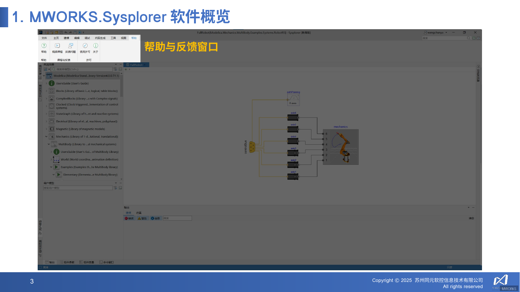The width and height of the screenshot is (520, 292).
Task: Open the 库浏览器 panel dropdown arrow
Action: (116, 64)
